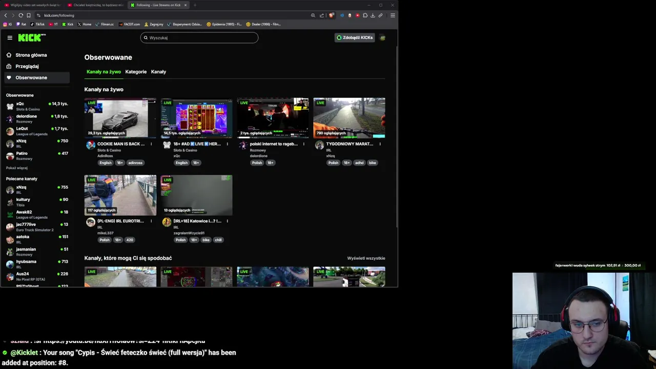The width and height of the screenshot is (656, 369).
Task: Open Zagraj.my bookmark
Action: tap(154, 24)
